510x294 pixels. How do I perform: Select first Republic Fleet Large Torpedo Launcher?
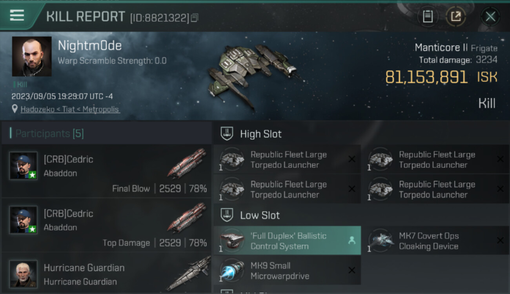287,160
